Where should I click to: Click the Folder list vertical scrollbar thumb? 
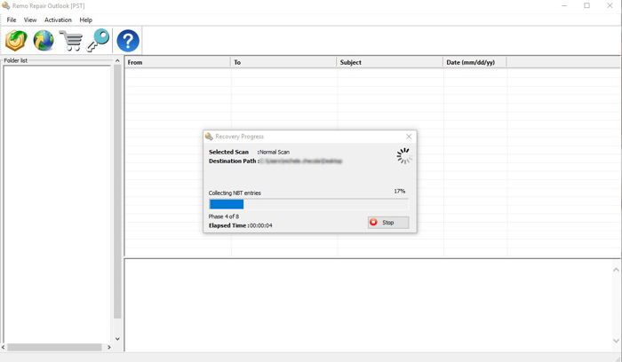(x=117, y=192)
